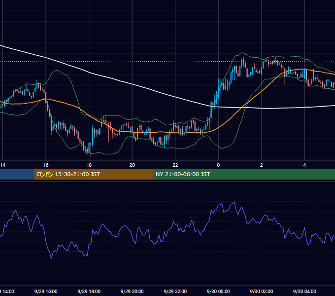Image resolution: width=335 pixels, height=296 pixels.
Task: Click the 9/29 20:00 label on oscillator axis
Action: click(x=132, y=291)
